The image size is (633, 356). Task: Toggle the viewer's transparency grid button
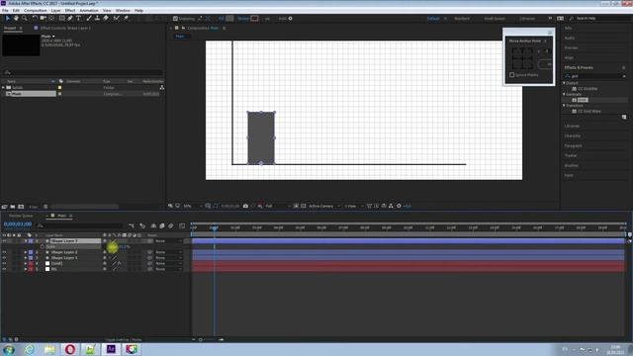click(x=304, y=206)
